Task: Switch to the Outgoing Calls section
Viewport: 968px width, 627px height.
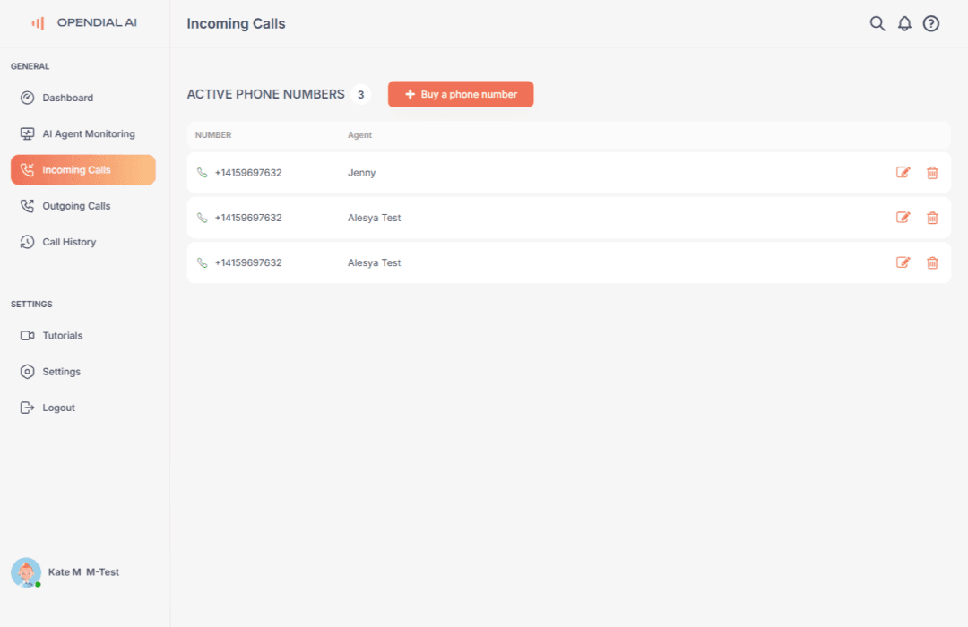Action: (x=77, y=205)
